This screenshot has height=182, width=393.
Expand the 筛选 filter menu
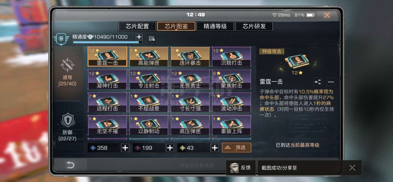(x=236, y=148)
